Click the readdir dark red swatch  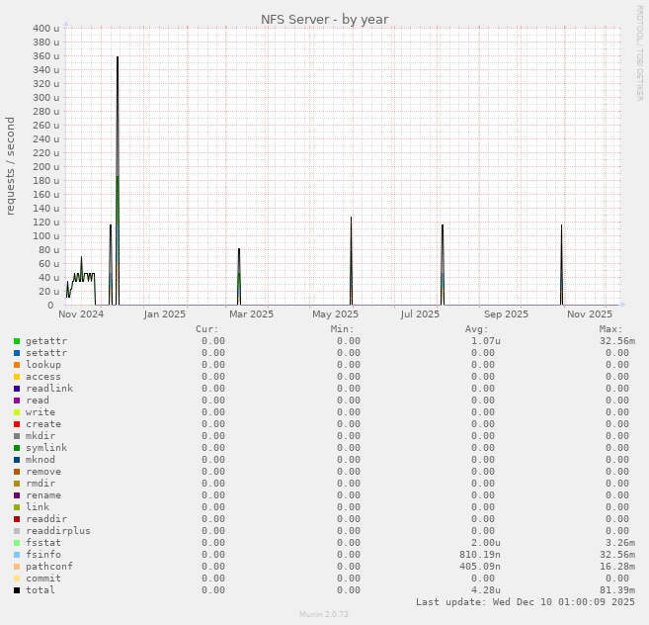point(17,519)
